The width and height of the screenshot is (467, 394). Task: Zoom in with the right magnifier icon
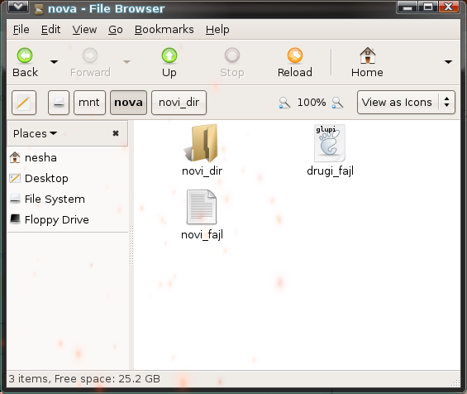(x=337, y=103)
